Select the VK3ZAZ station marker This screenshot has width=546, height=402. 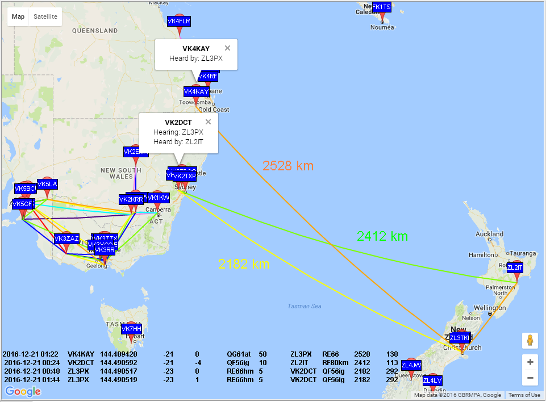(66, 240)
